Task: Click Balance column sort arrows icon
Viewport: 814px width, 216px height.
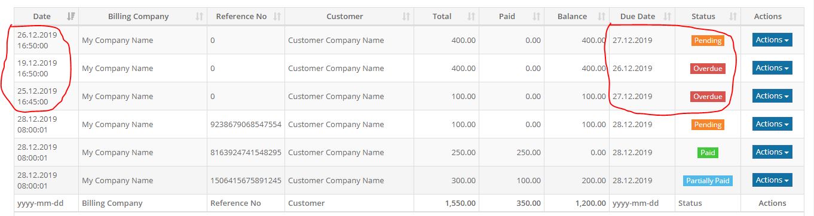Action: click(602, 17)
